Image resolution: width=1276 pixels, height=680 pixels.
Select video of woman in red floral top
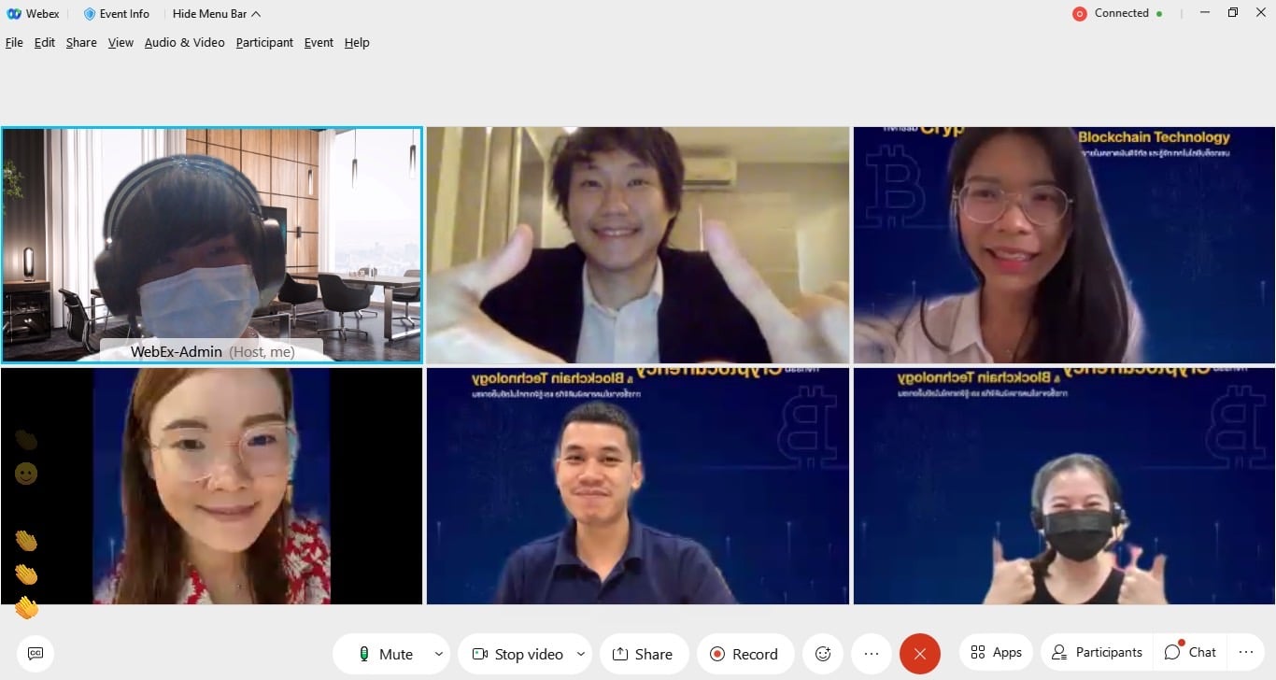coord(212,486)
